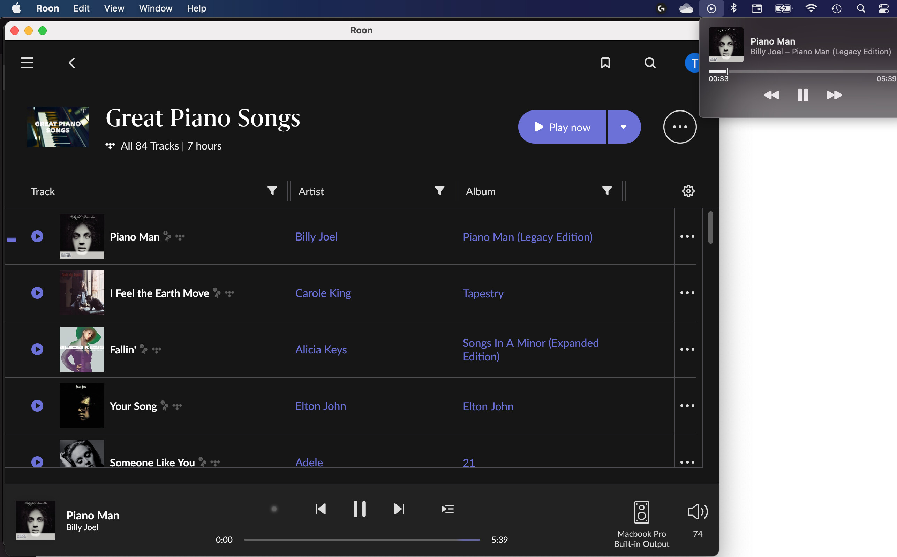Open the bookmarks icon
The height and width of the screenshot is (557, 897).
point(605,63)
